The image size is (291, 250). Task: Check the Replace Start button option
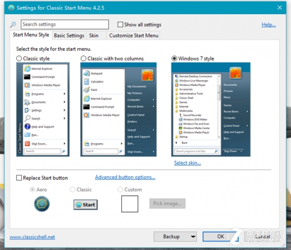[x=19, y=178]
